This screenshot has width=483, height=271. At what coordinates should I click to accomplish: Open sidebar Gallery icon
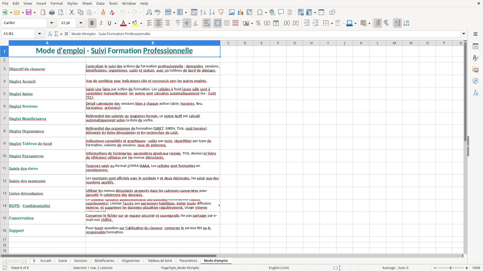pos(475,69)
